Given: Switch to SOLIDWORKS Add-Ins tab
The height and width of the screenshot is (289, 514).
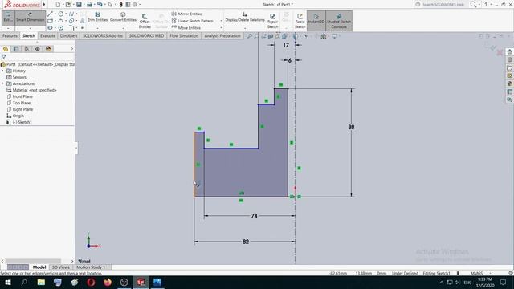Looking at the screenshot, I should pyautogui.click(x=103, y=35).
